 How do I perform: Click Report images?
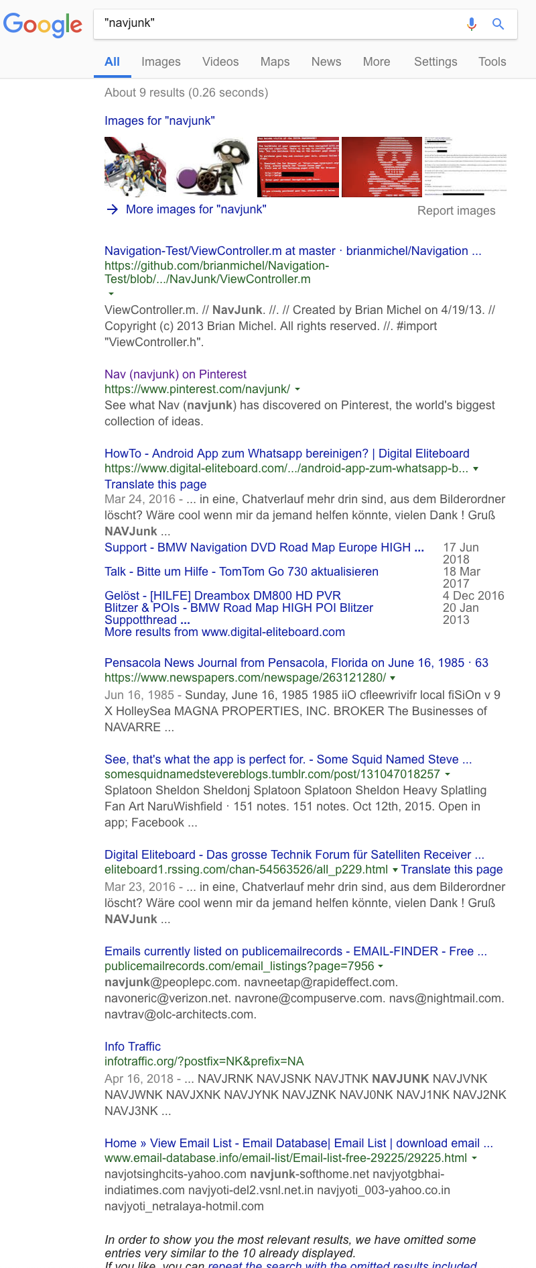click(x=456, y=211)
